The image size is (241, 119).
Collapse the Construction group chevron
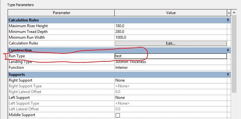(x=228, y=50)
